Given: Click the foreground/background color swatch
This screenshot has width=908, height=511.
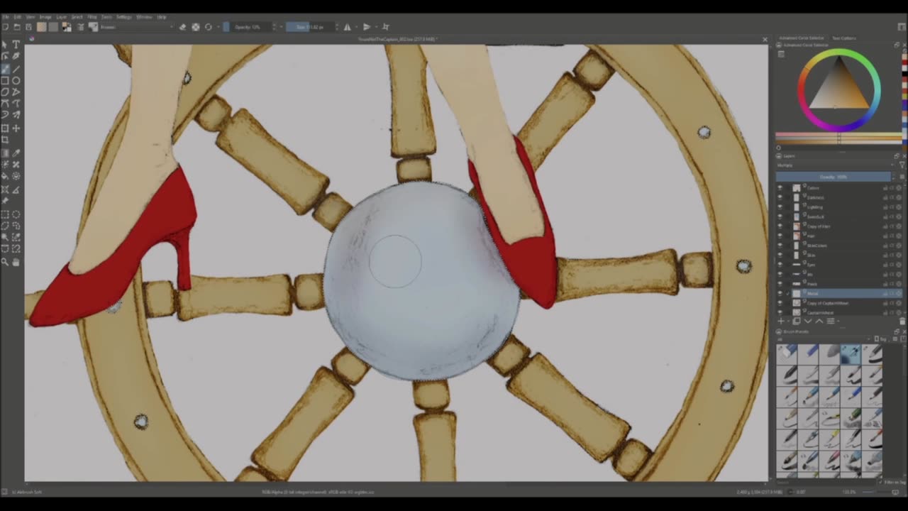Looking at the screenshot, I should click(x=66, y=27).
